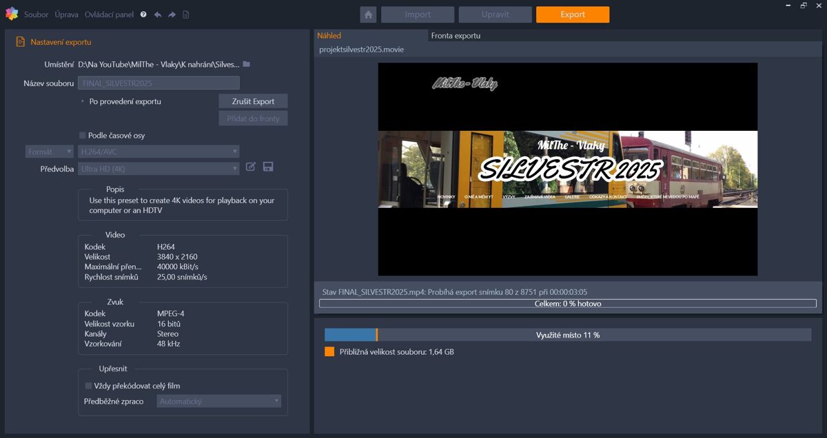Image resolution: width=827 pixels, height=438 pixels.
Task: Open the Help icon in the toolbar
Action: [x=144, y=14]
